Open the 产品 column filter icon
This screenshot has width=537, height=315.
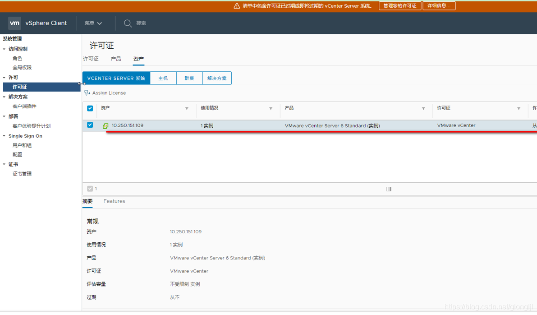pos(423,109)
